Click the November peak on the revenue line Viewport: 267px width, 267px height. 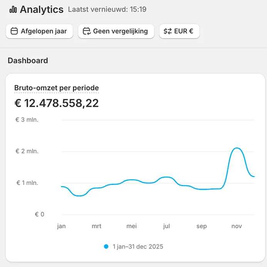coord(237,148)
